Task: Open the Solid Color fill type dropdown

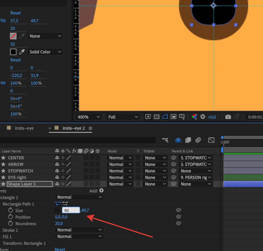Action: (45, 52)
